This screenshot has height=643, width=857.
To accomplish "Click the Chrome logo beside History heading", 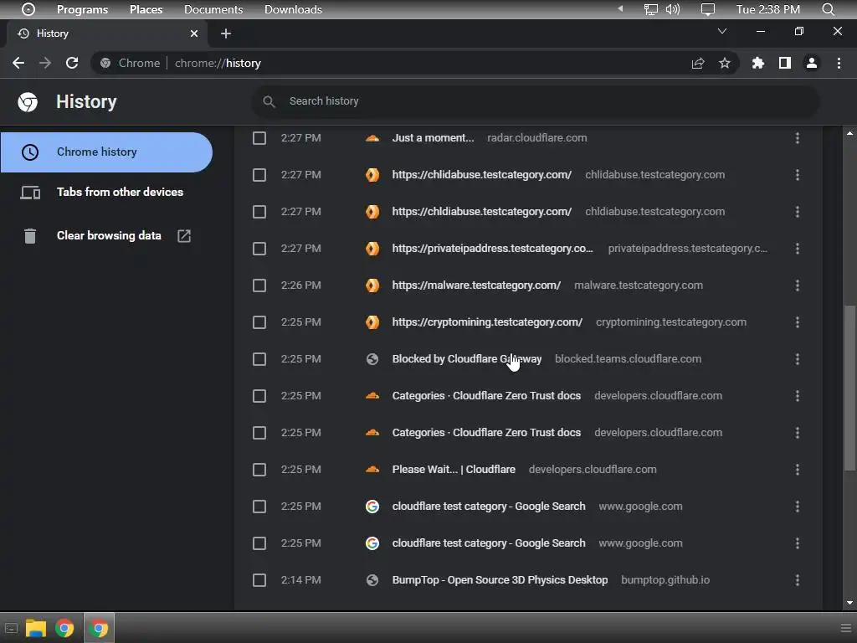I will [28, 101].
